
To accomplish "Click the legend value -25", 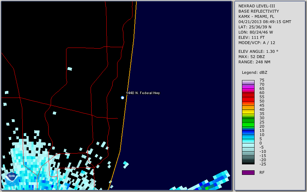I will (x=263, y=164).
